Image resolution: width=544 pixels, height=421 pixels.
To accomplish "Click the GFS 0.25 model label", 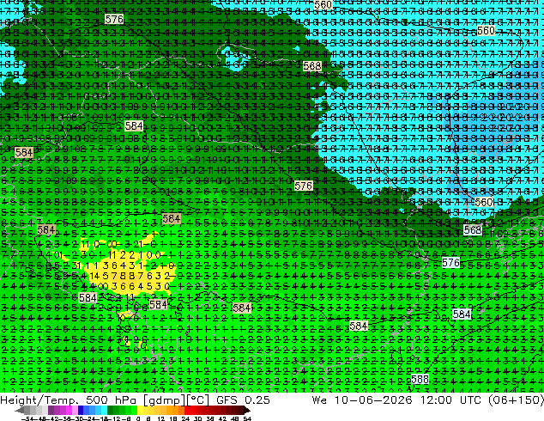I will (x=243, y=400).
